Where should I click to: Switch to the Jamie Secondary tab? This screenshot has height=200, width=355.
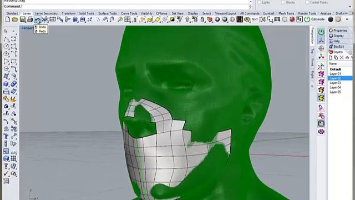pos(46,13)
